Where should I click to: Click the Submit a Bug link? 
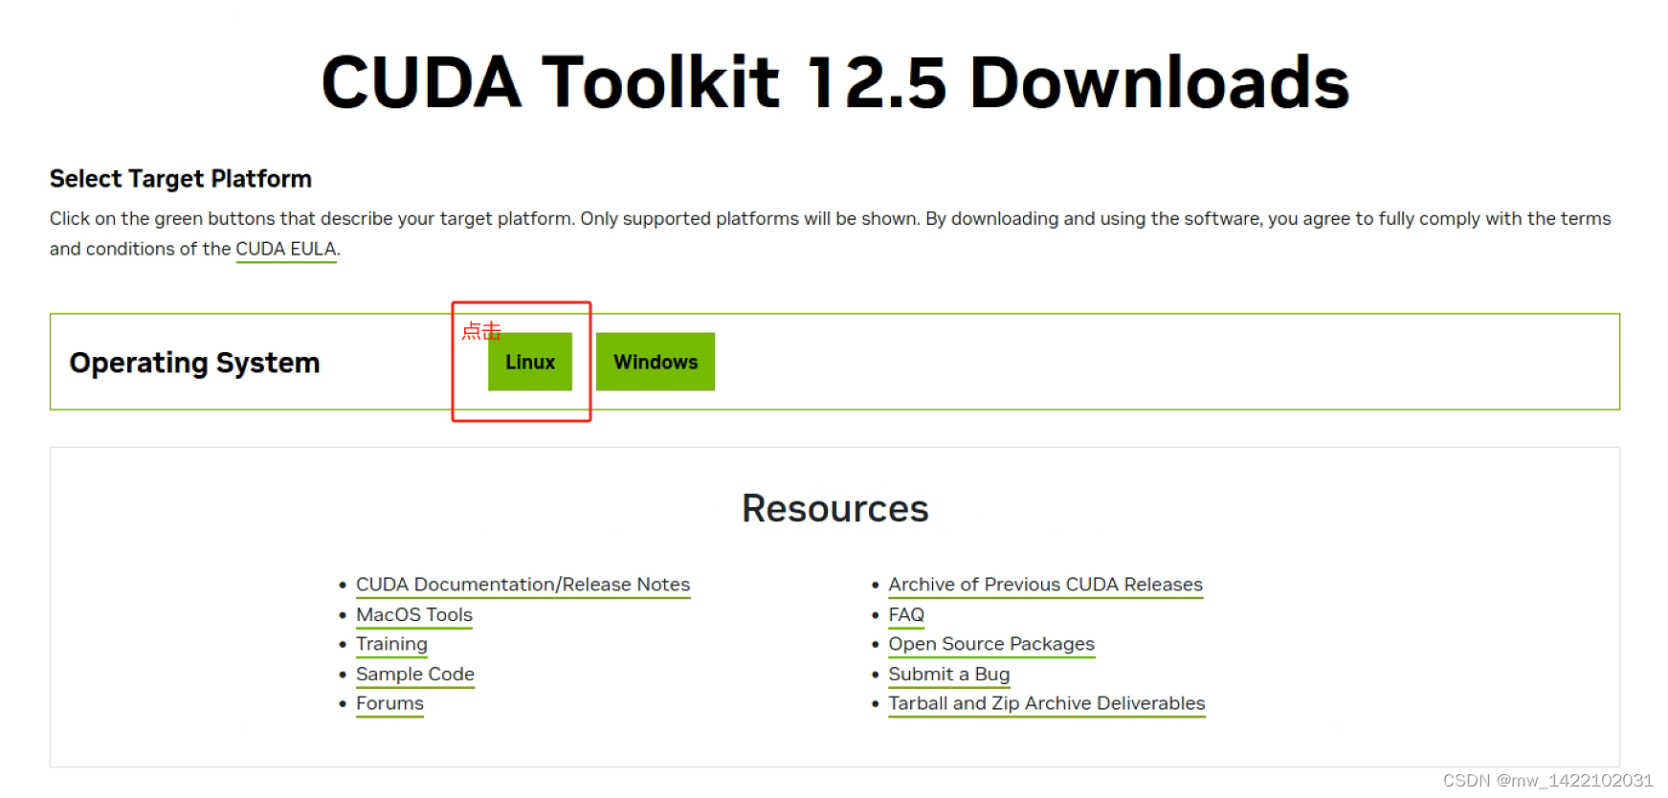point(948,675)
